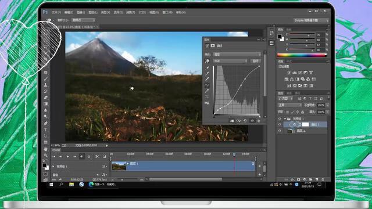
Task: Open the sample size dropdown in options bar
Action: tap(83, 20)
